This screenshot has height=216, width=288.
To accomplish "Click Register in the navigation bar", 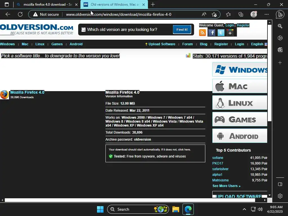I will [x=221, y=44].
